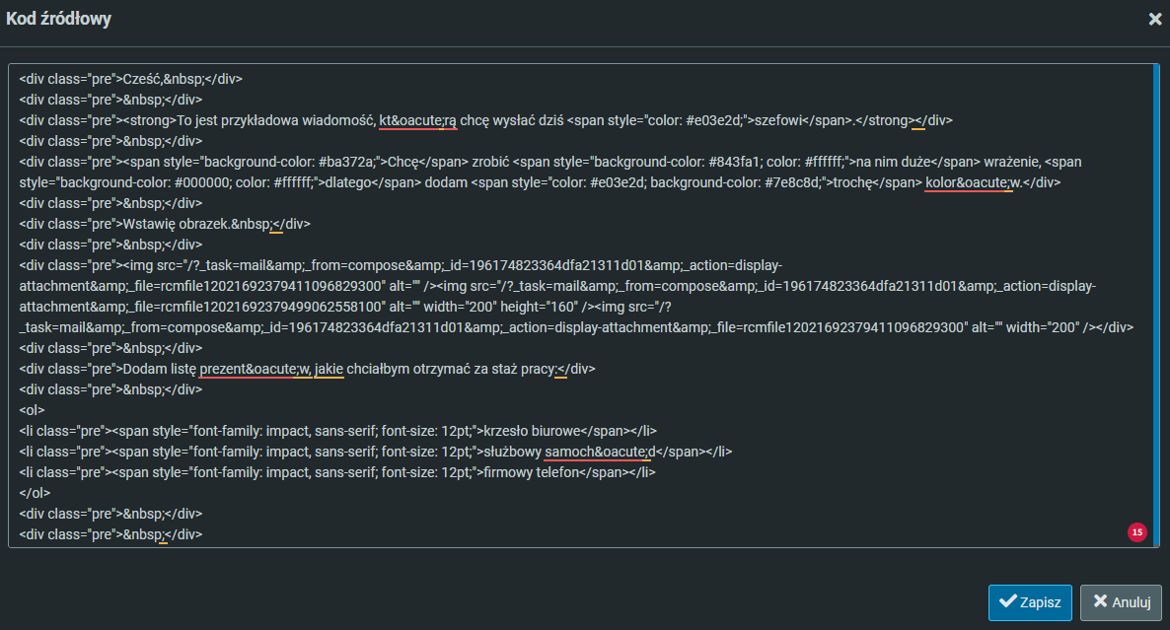Cancel changes with the Anuluj button

point(1121,602)
